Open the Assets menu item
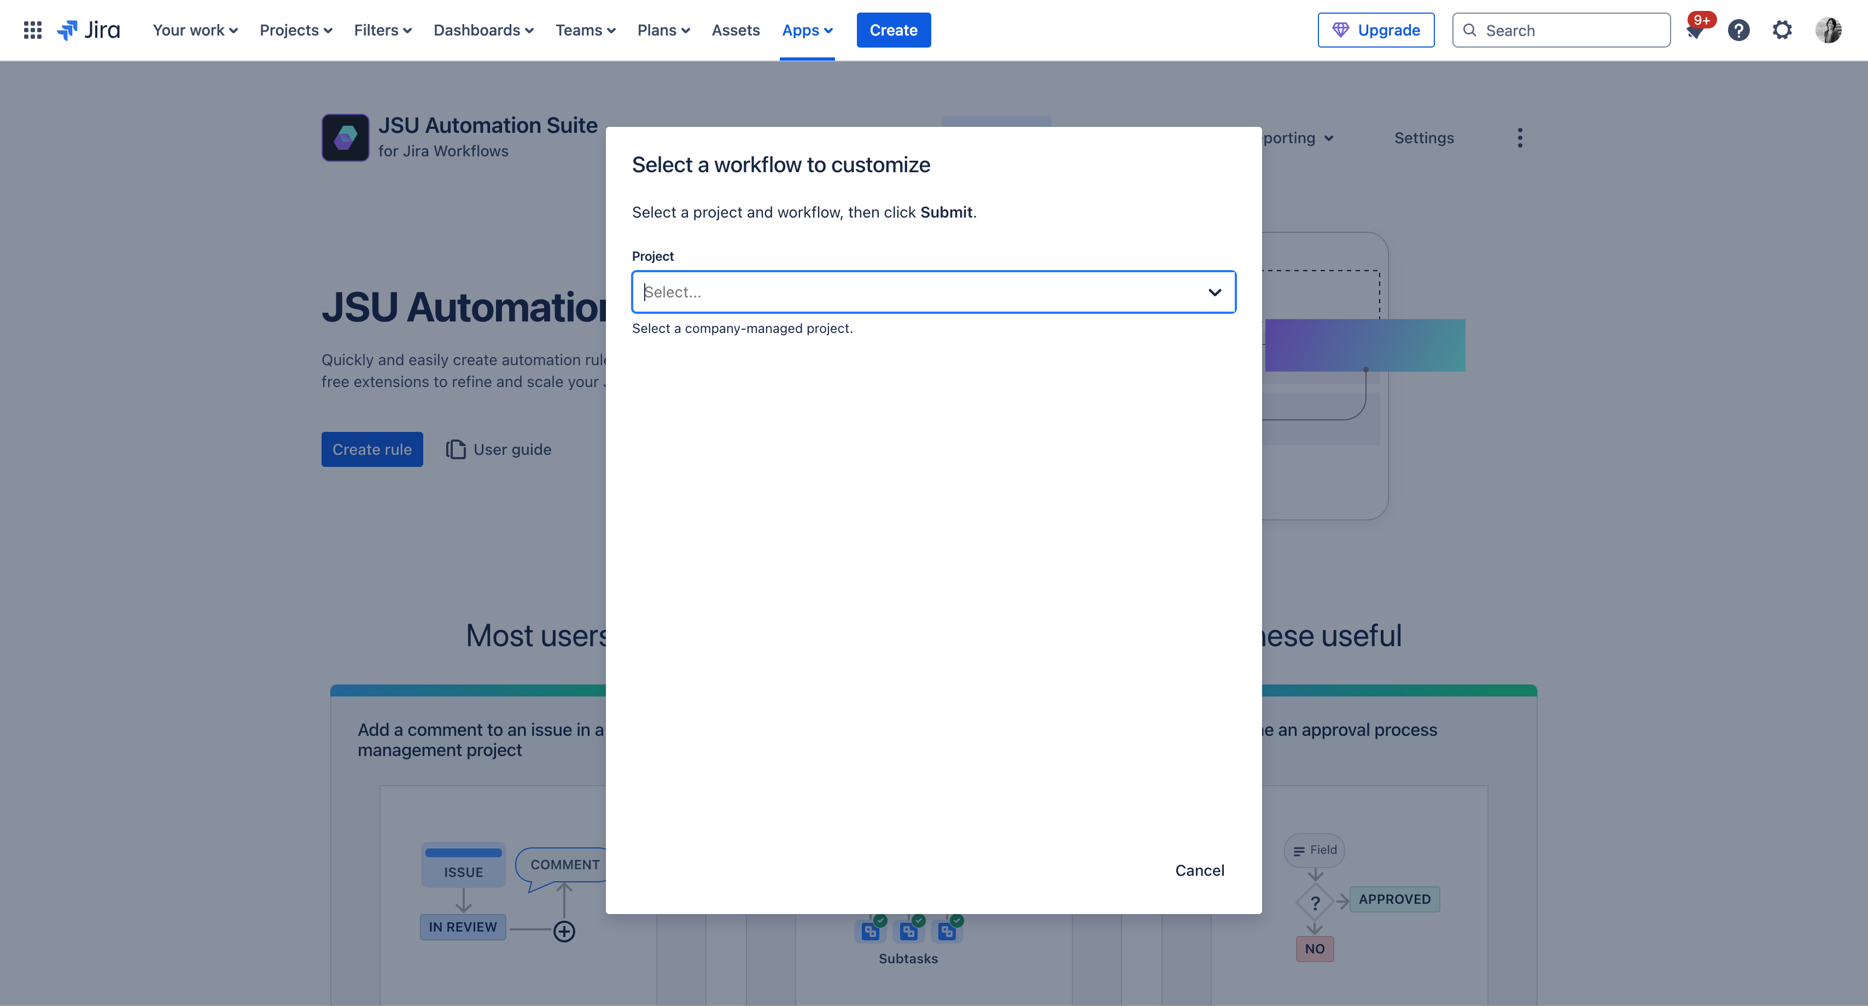The height and width of the screenshot is (1007, 1868). 735,30
